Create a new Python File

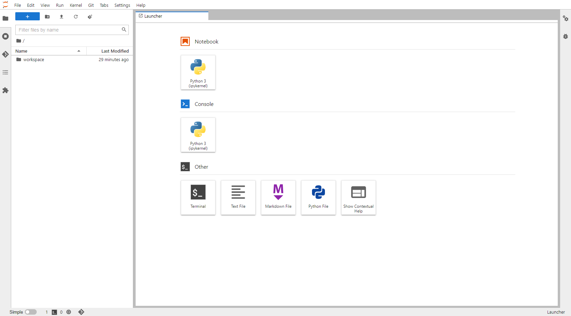coord(318,198)
